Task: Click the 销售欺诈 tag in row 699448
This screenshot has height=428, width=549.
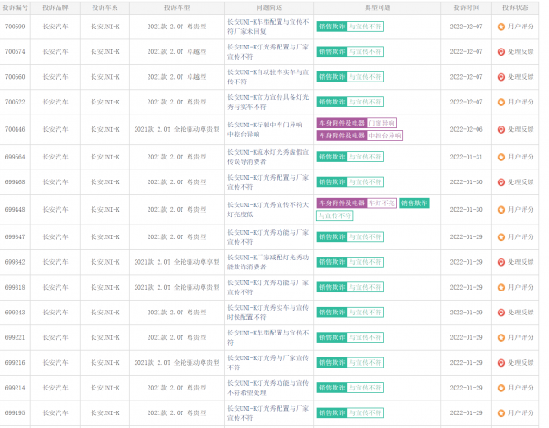Action: (414, 203)
